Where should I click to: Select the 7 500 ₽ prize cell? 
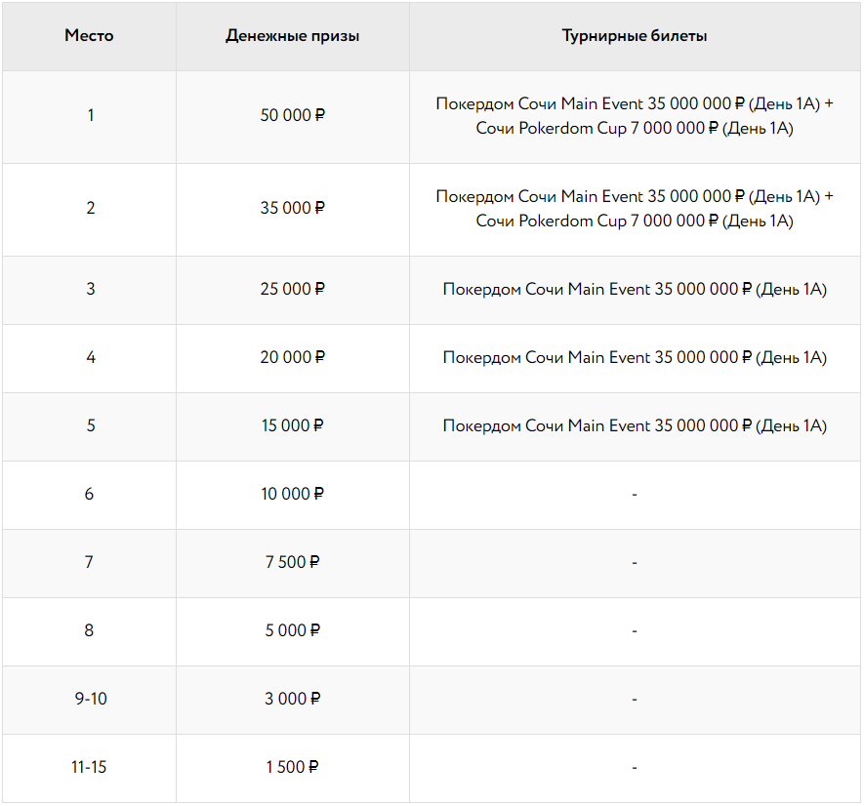click(x=292, y=562)
